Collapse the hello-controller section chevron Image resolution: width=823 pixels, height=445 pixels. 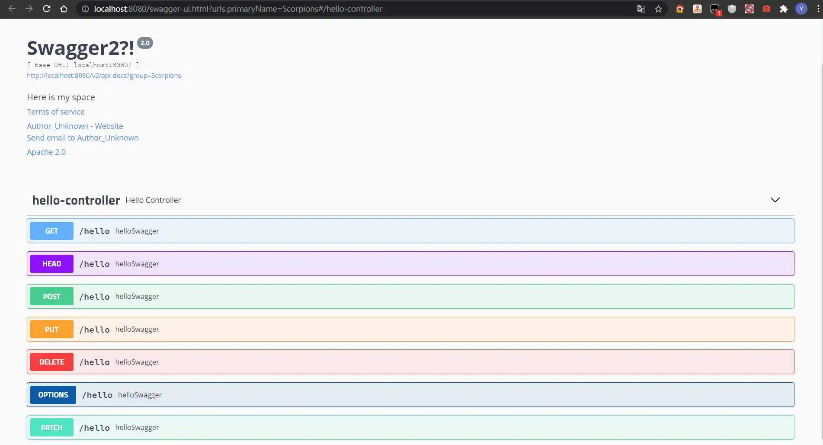pos(775,200)
